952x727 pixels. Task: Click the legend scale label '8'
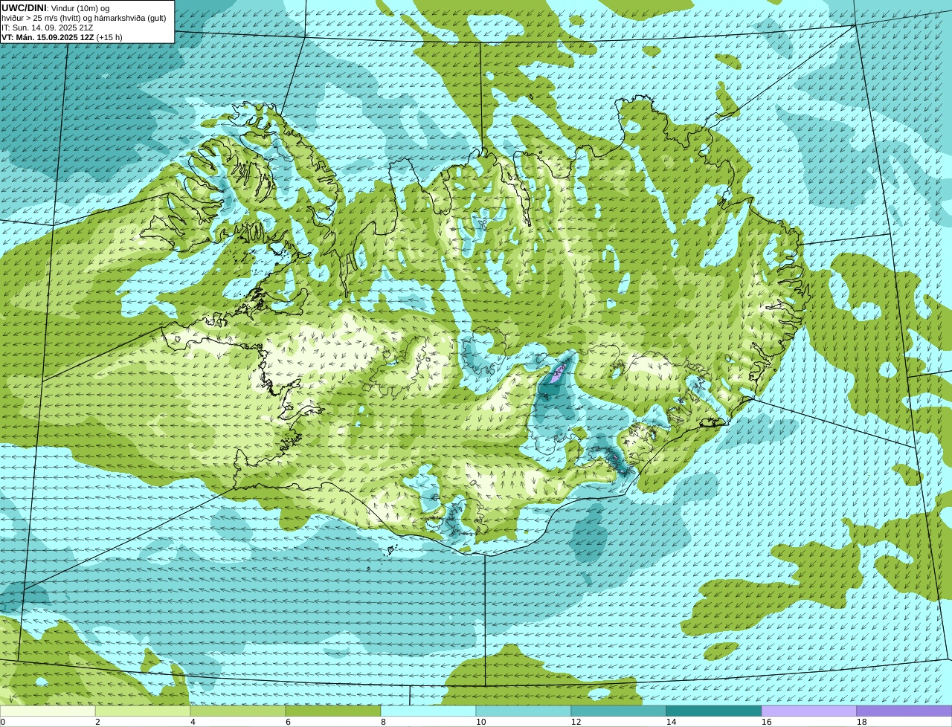tap(383, 722)
